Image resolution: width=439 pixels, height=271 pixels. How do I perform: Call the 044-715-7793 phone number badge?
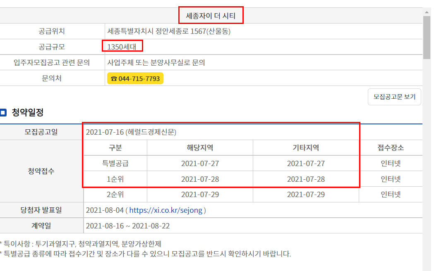click(135, 78)
